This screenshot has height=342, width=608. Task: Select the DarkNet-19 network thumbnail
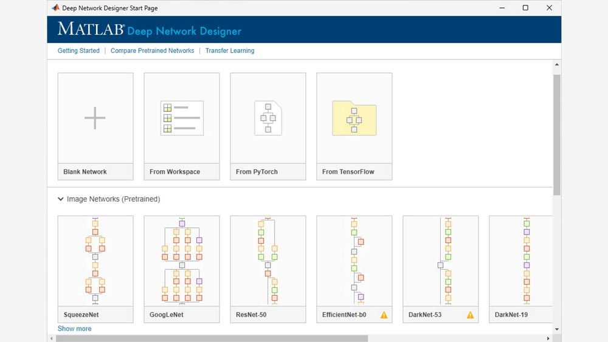[x=520, y=261]
